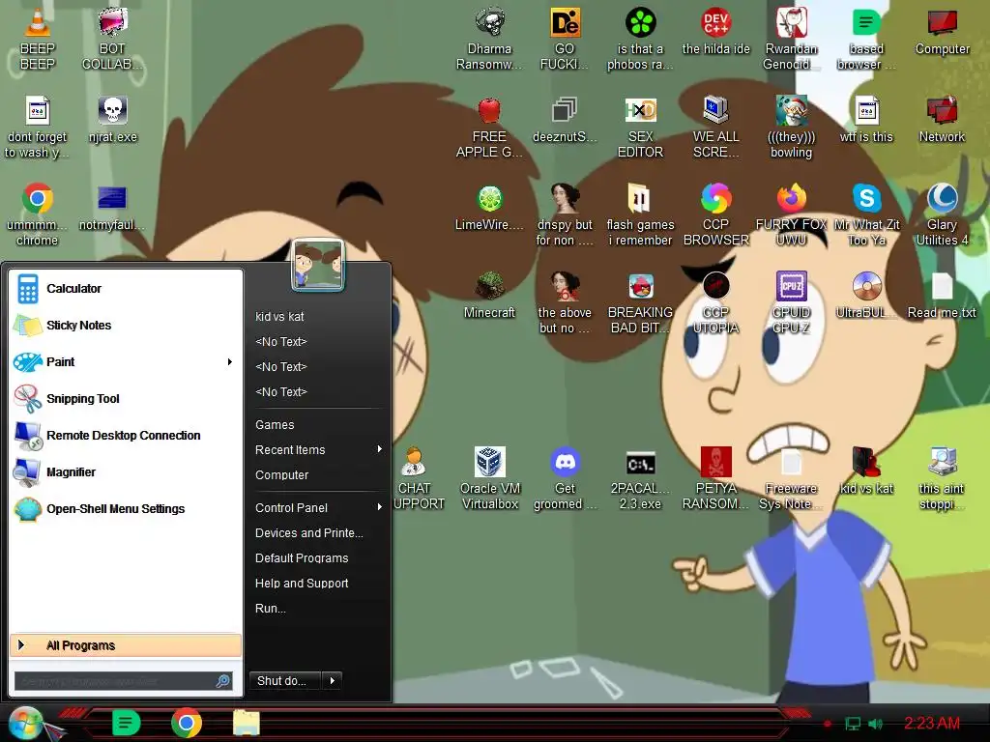Viewport: 990px width, 742px height.
Task: Open Open-Shell Menu Settings
Action: click(127, 508)
